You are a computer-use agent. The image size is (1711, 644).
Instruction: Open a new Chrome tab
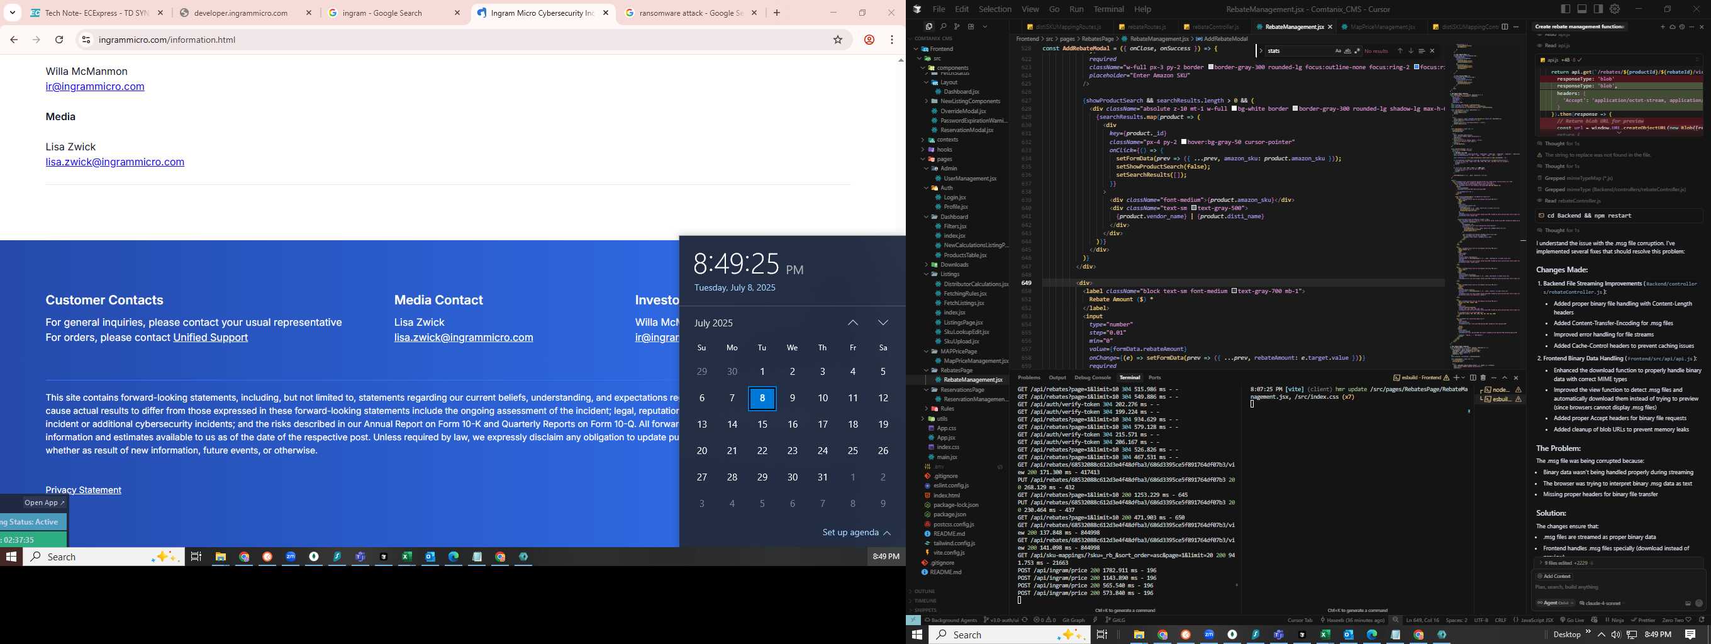pyautogui.click(x=776, y=13)
